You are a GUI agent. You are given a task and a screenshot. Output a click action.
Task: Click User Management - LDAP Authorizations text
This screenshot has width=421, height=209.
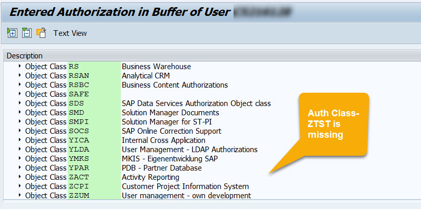(x=190, y=150)
